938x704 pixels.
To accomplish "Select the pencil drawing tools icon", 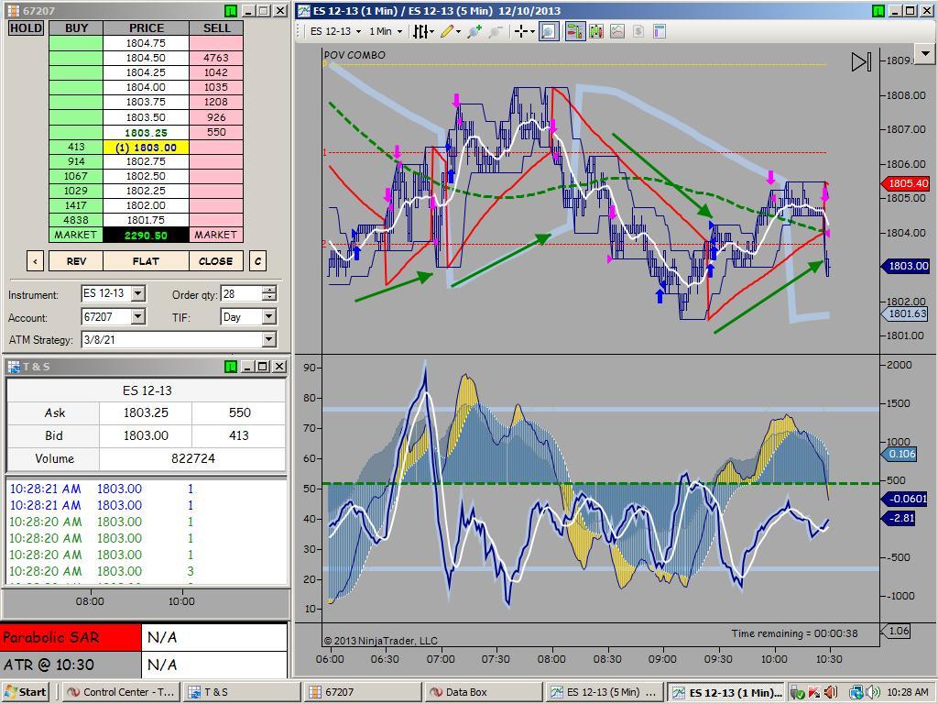I will tap(447, 32).
